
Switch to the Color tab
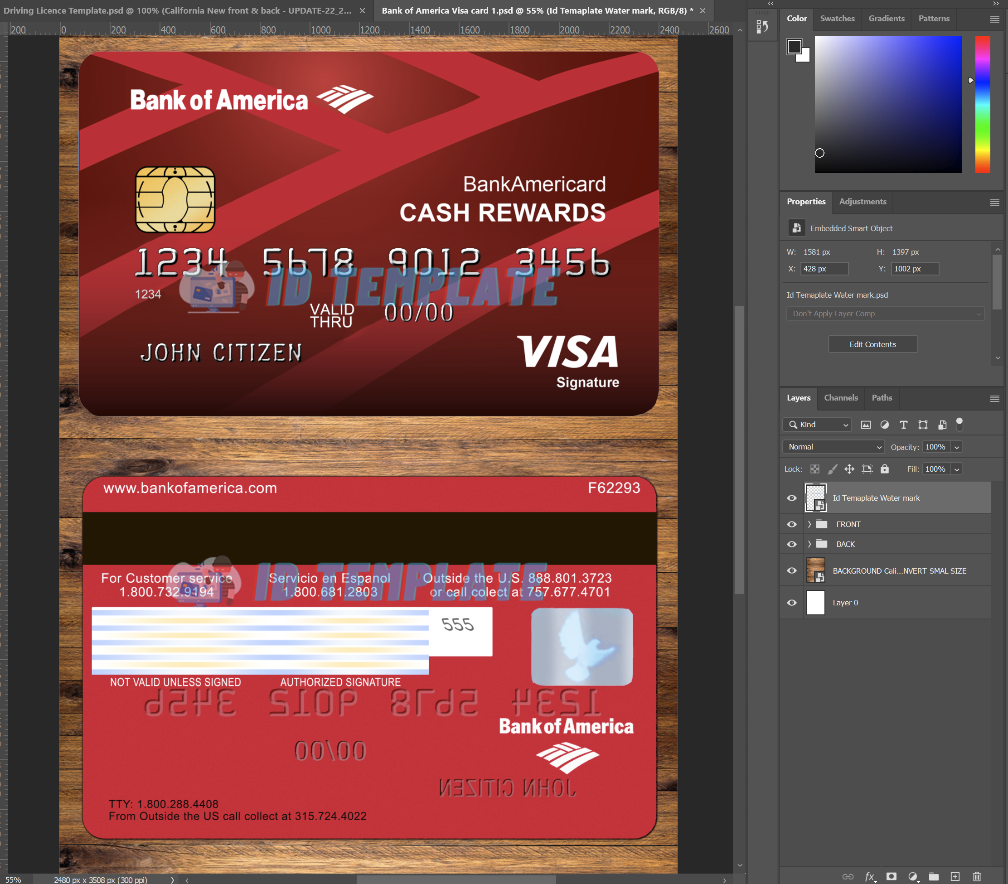point(796,19)
